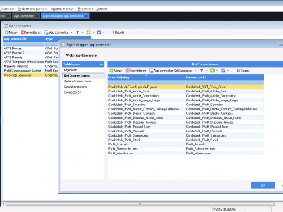Click horizontal scrollbar at window bottom
This screenshot has height=212, width=283.
pyautogui.click(x=140, y=204)
